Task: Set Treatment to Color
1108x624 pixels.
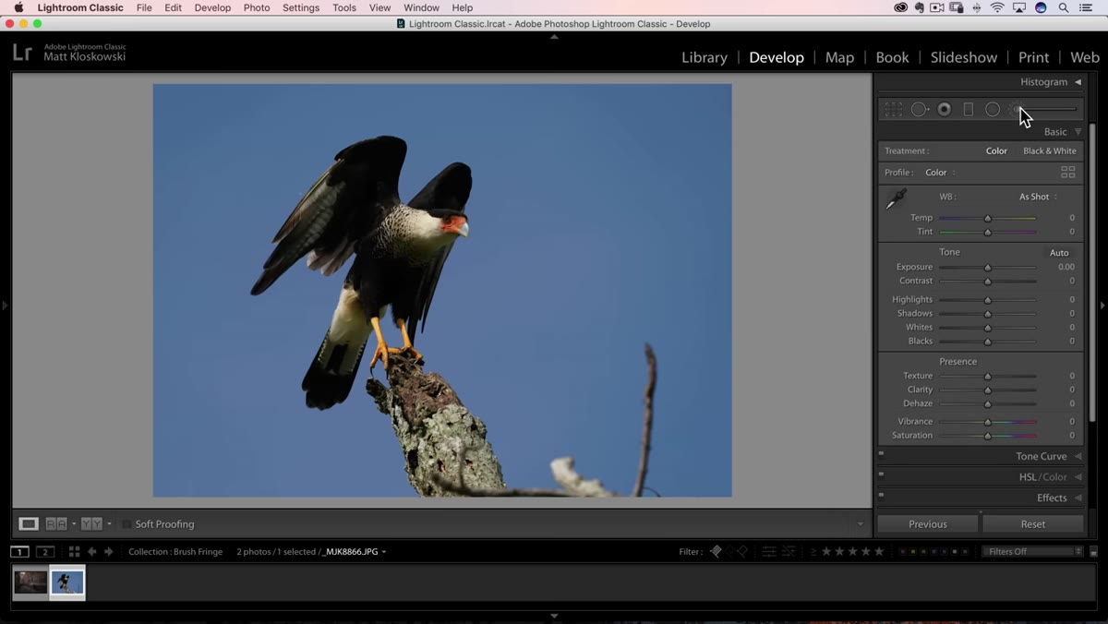Action: click(996, 150)
